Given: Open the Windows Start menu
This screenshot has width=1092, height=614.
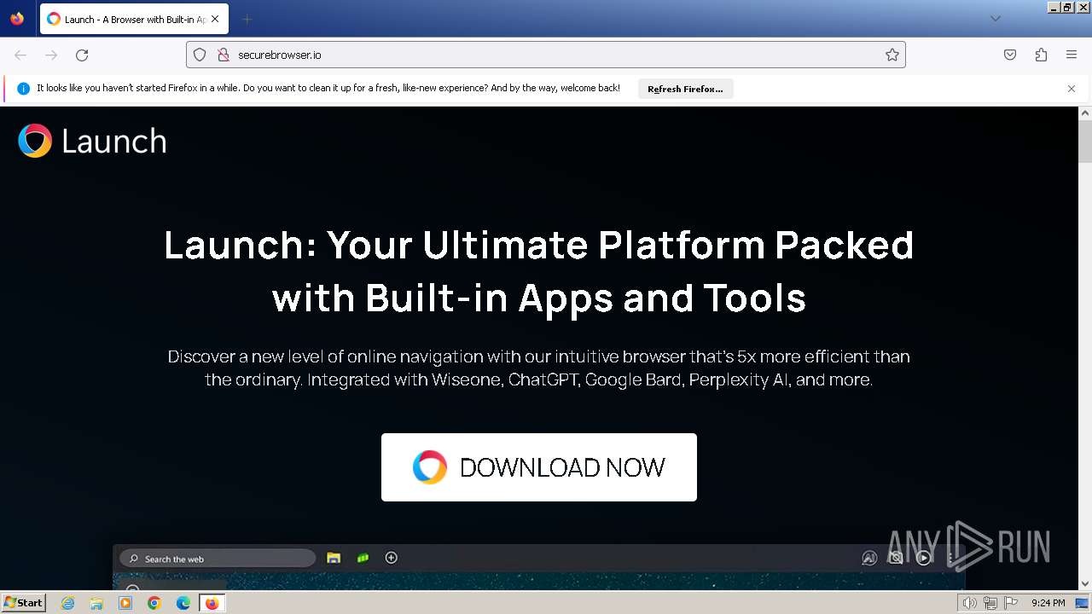Looking at the screenshot, I should pyautogui.click(x=23, y=603).
